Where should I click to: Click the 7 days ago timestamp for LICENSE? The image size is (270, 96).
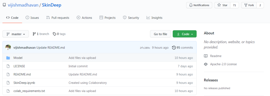coord(185,66)
